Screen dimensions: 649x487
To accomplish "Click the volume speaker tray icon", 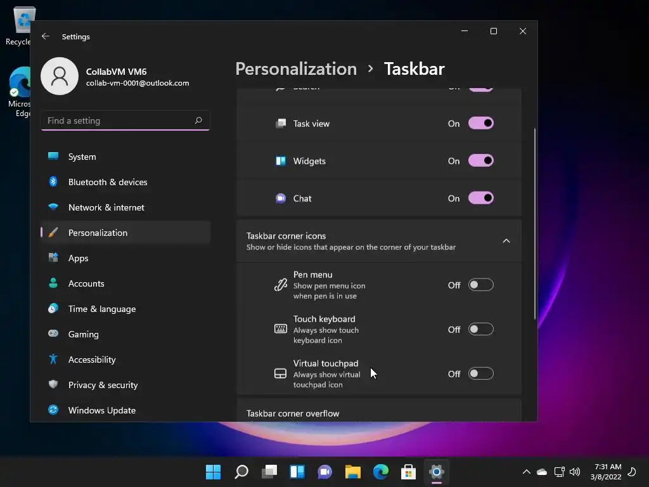I will [x=575, y=472].
